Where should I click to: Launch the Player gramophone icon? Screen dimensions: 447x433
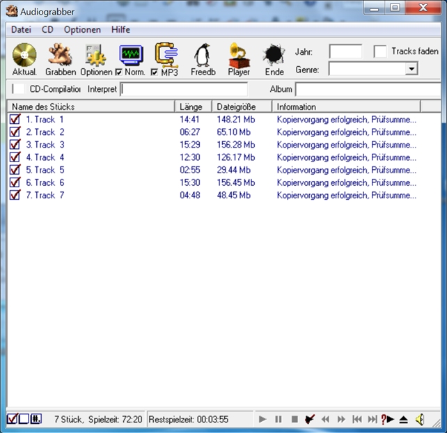(239, 56)
